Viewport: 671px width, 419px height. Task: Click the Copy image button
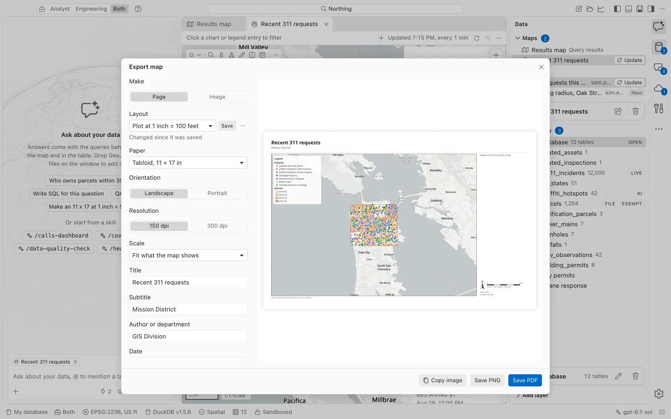click(x=443, y=380)
